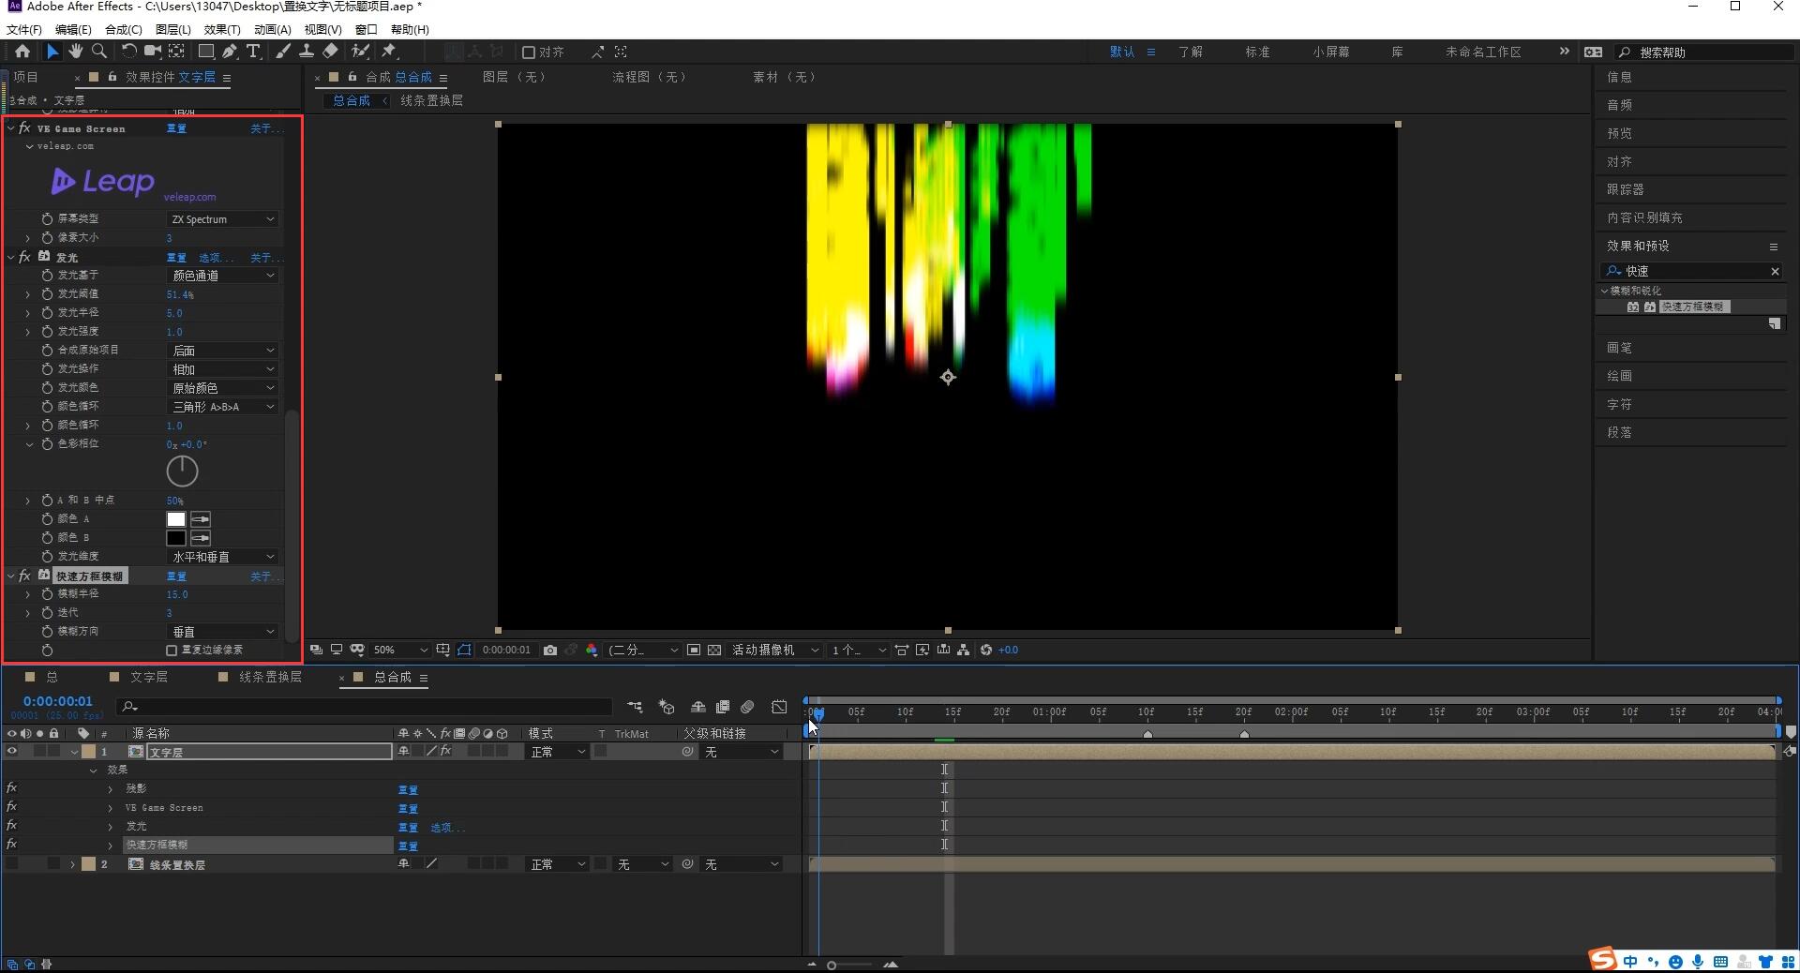Select the Hand tool
Viewport: 1800px width, 973px height.
(76, 52)
